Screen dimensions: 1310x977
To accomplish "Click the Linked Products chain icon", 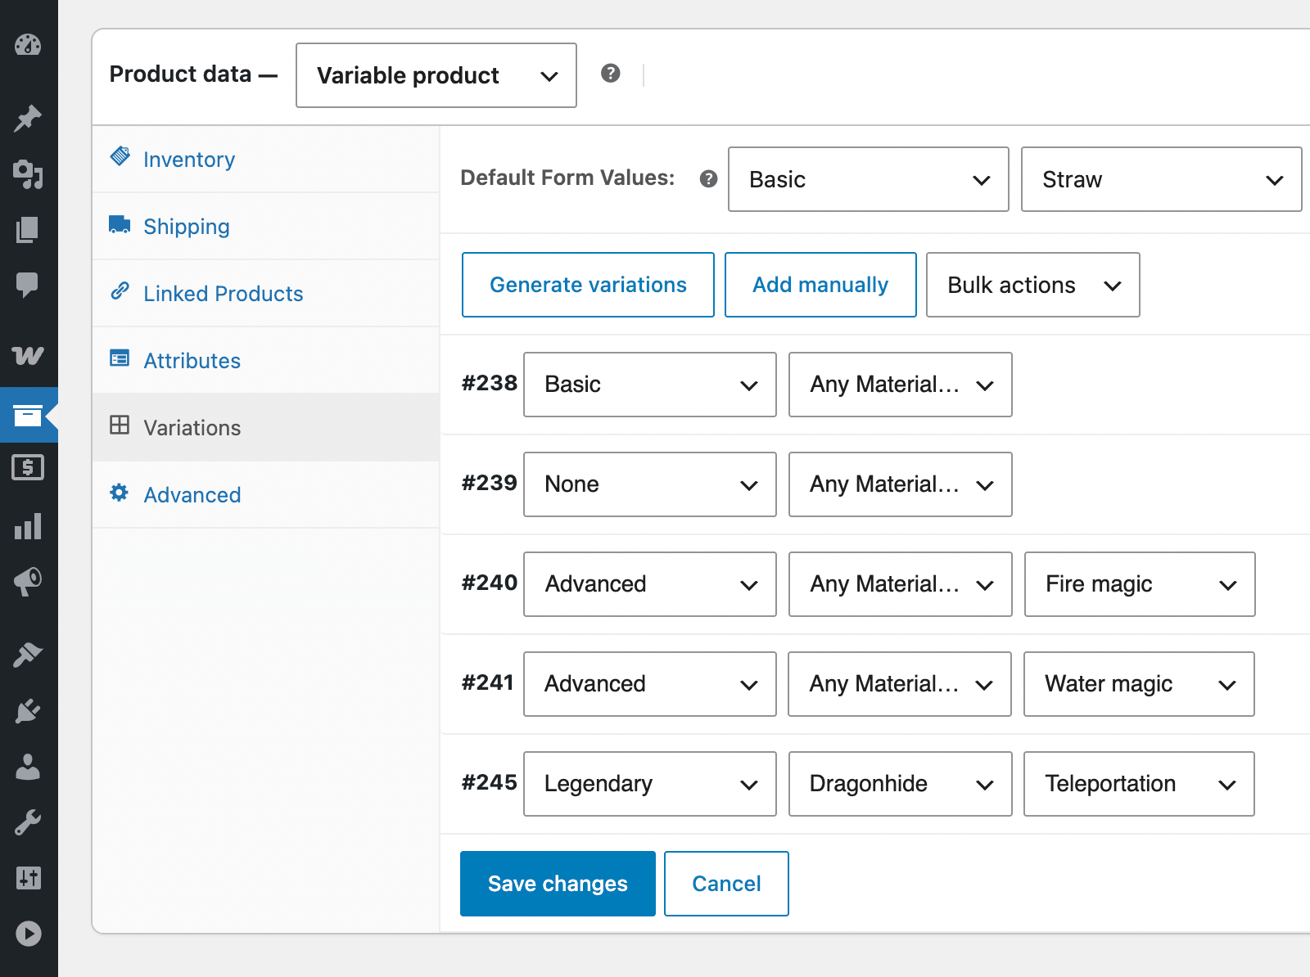I will [120, 290].
